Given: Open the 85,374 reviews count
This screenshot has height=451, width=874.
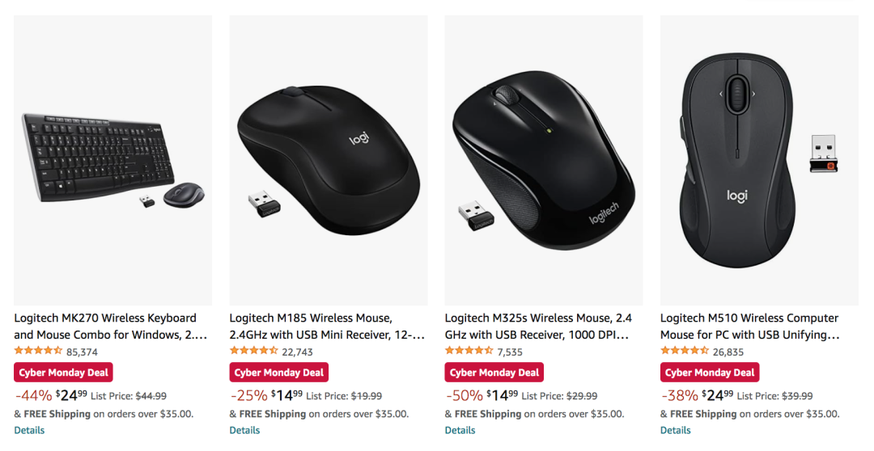Looking at the screenshot, I should coord(82,352).
